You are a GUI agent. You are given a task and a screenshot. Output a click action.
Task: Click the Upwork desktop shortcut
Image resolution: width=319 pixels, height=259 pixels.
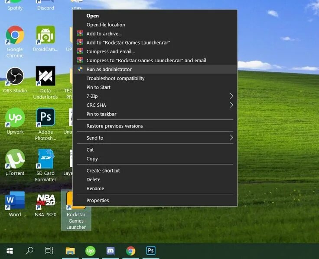[15, 121]
